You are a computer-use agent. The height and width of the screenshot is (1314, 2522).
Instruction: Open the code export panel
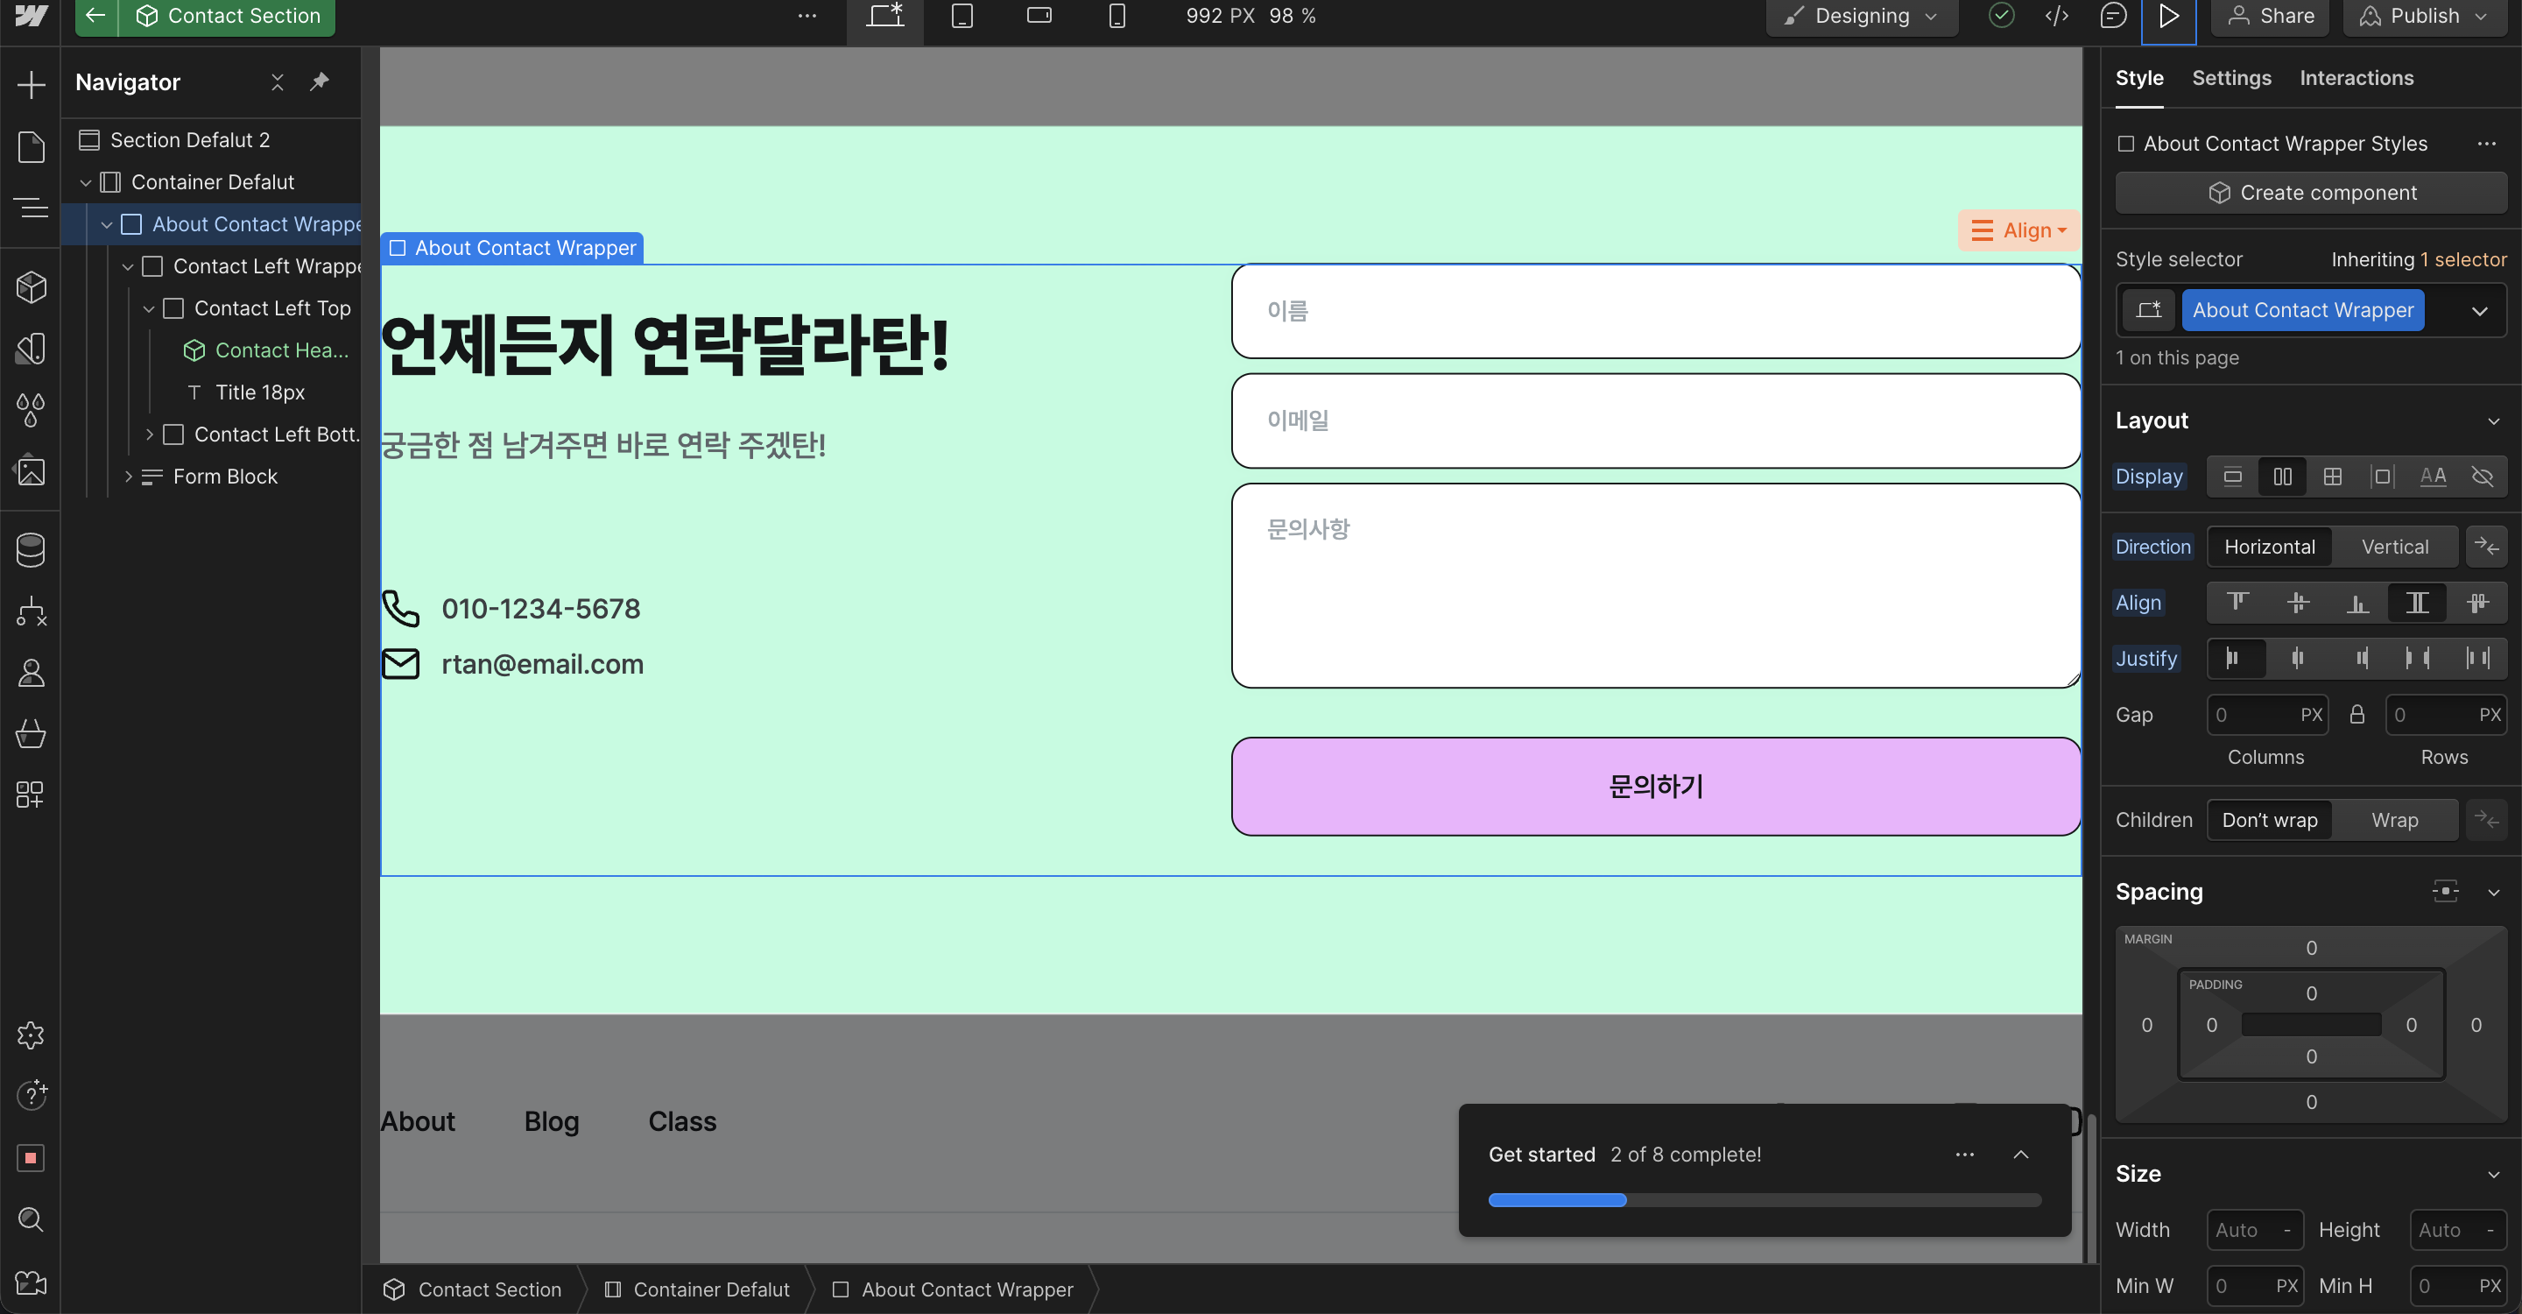tap(2057, 16)
